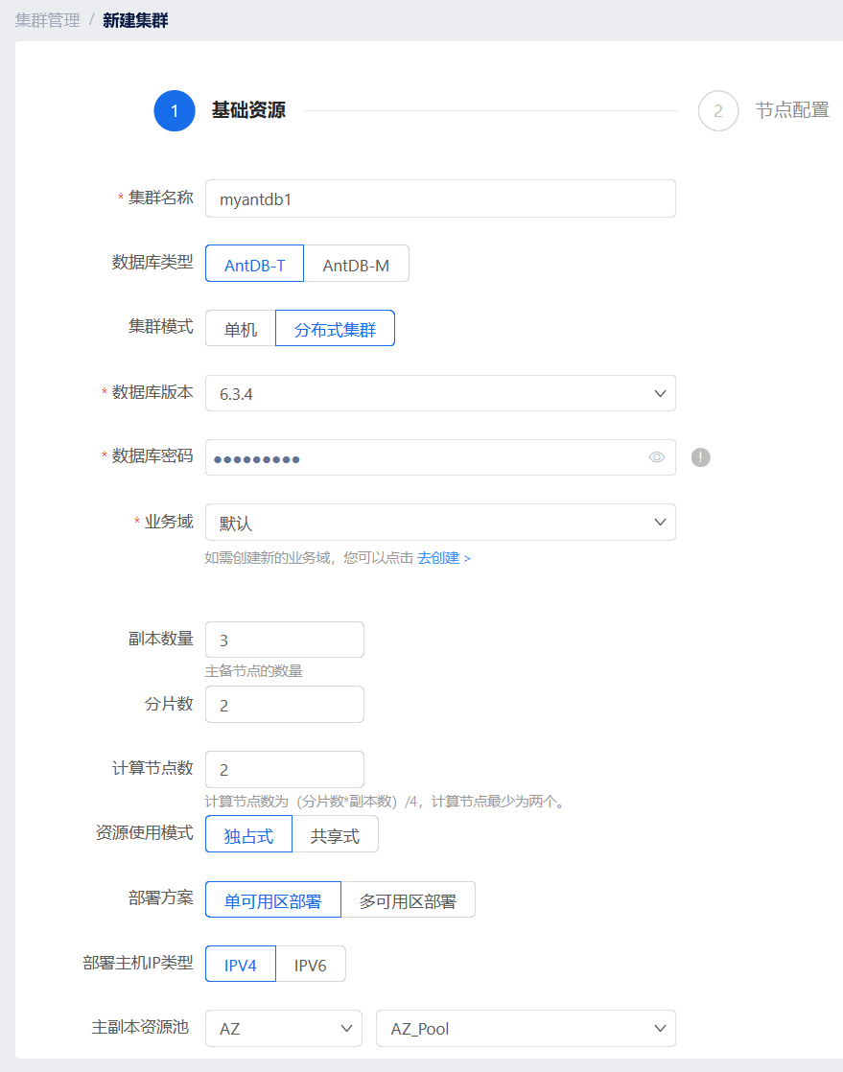This screenshot has height=1072, width=843.
Task: Select 共享式 resource usage mode
Action: click(335, 835)
